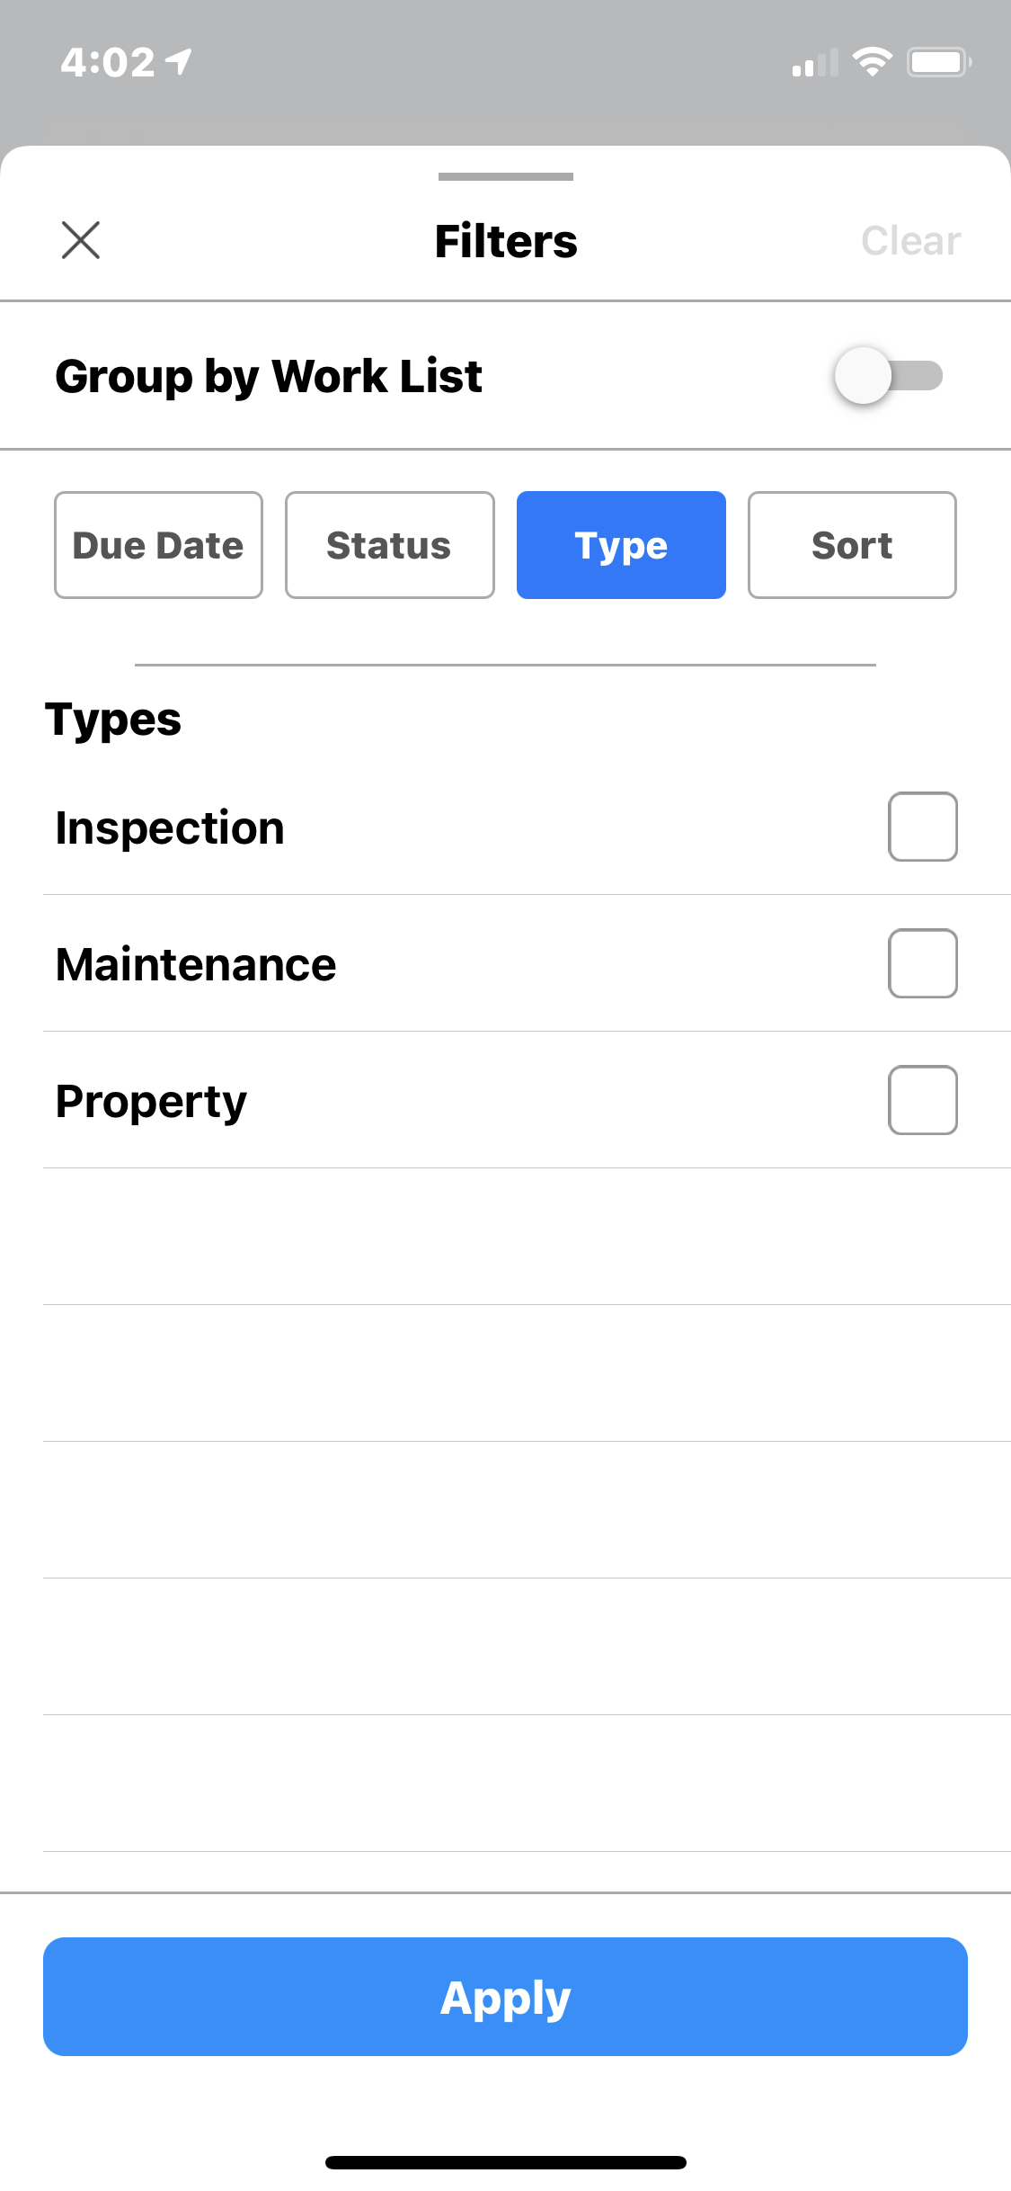Tick the Property type checkbox
1011x2191 pixels.
tap(922, 1100)
